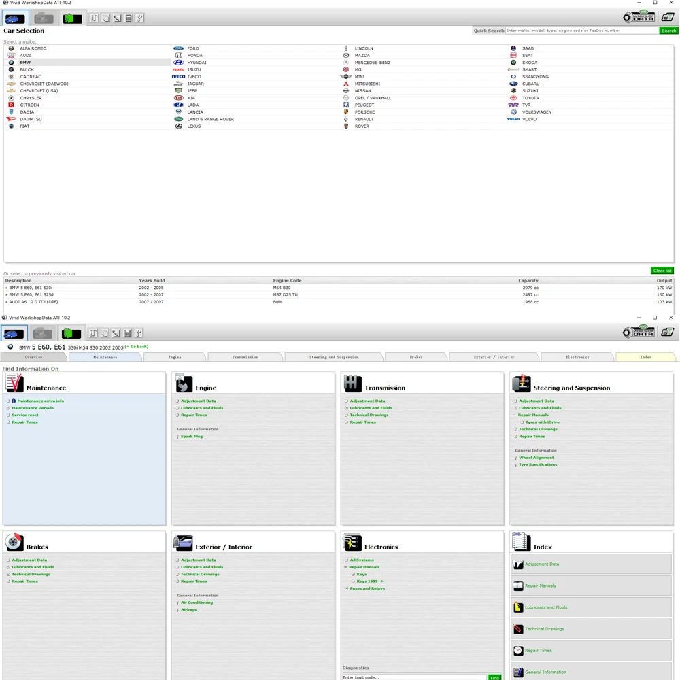Open Keys 1999 -> repair manual
The width and height of the screenshot is (680, 680).
[x=370, y=581]
